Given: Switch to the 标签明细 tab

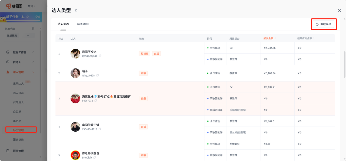Looking at the screenshot, I should click(83, 24).
